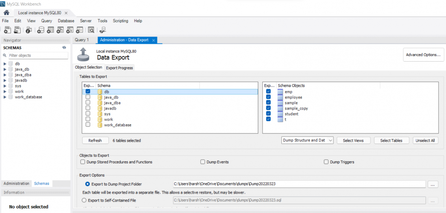Expand the java_dba schema in Navigator

point(5,75)
